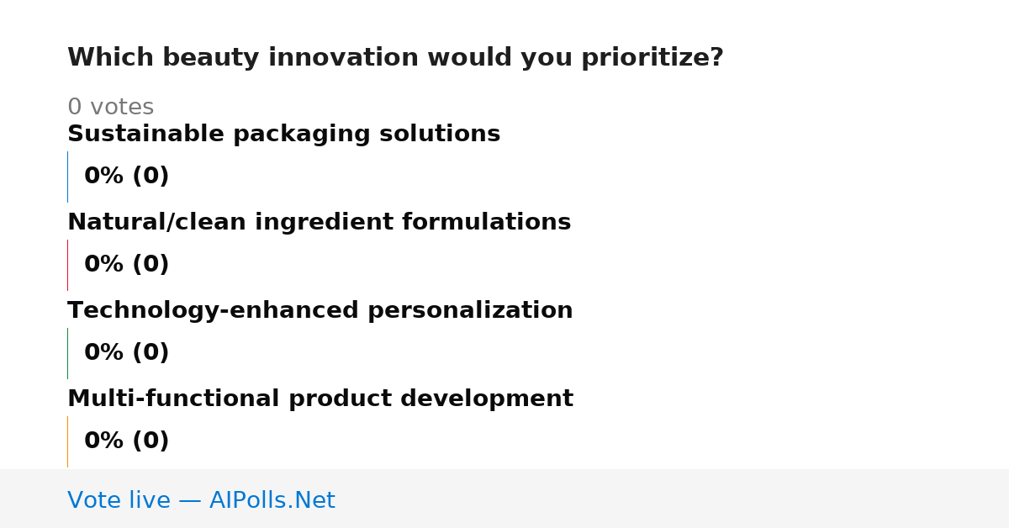
Task: Click the 0 votes total count
Action: (x=110, y=107)
